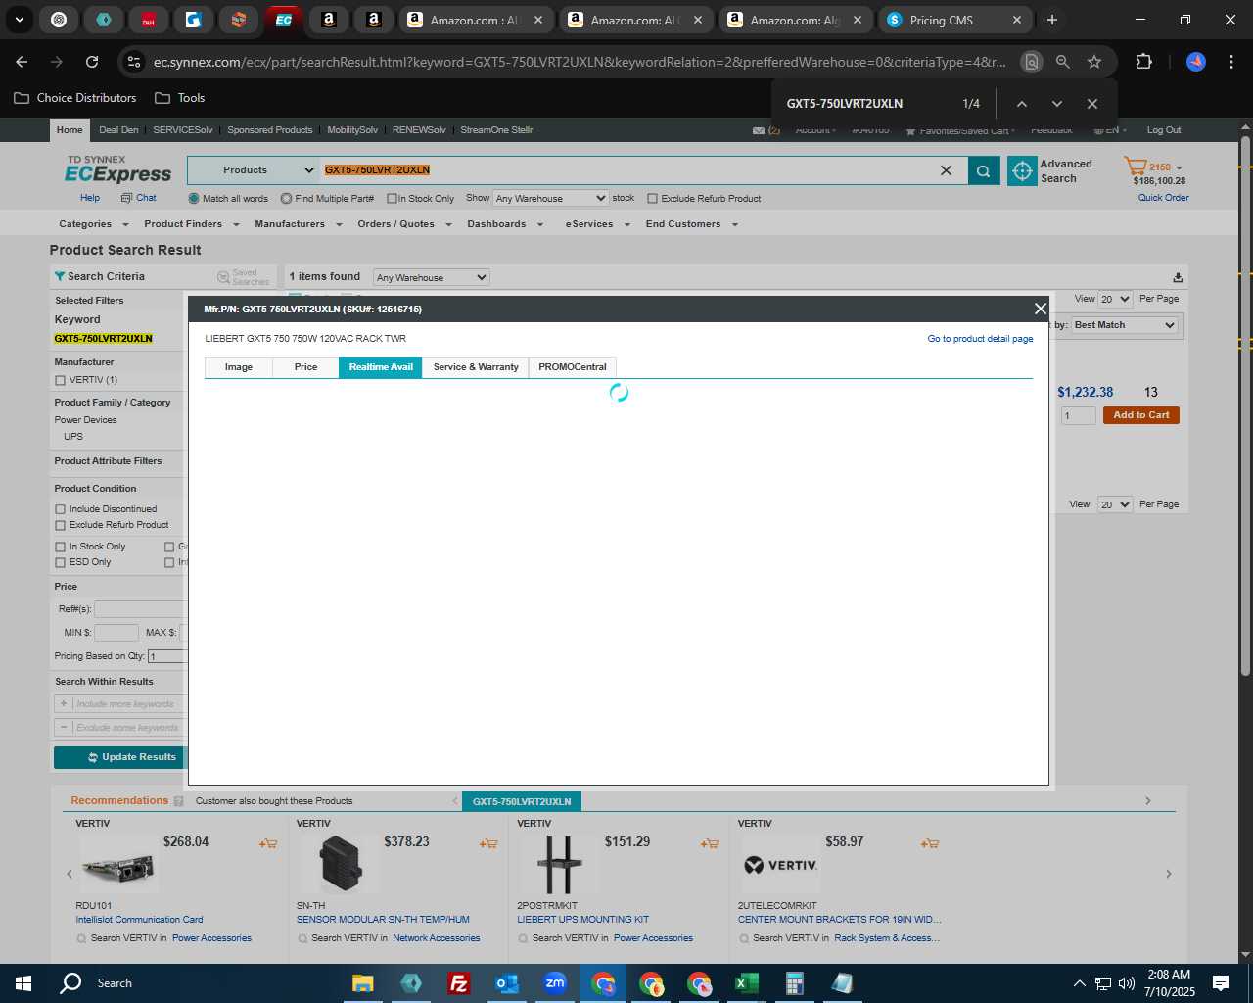Toggle Include Discontinued checkbox
The width and height of the screenshot is (1253, 1003).
[x=61, y=509]
